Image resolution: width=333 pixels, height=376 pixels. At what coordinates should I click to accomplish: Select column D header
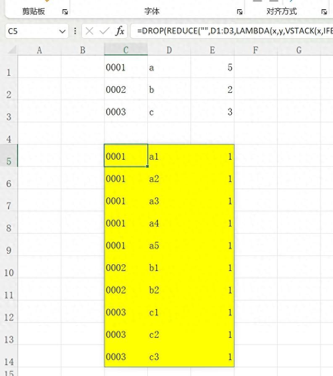(x=169, y=50)
